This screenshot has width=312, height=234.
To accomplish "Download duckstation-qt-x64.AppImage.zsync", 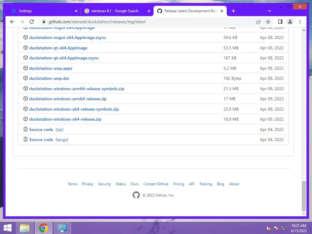I will click(x=64, y=58).
